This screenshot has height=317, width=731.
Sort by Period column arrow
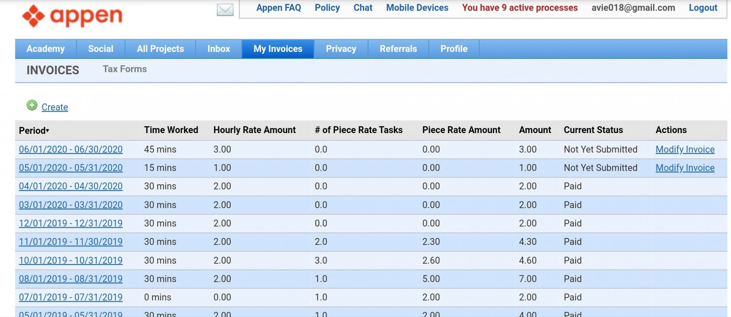48,131
